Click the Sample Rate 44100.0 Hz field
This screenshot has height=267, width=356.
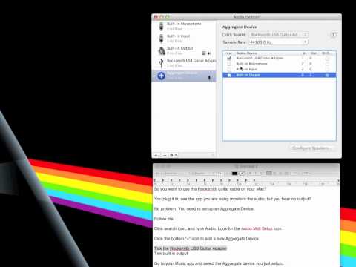coord(276,42)
